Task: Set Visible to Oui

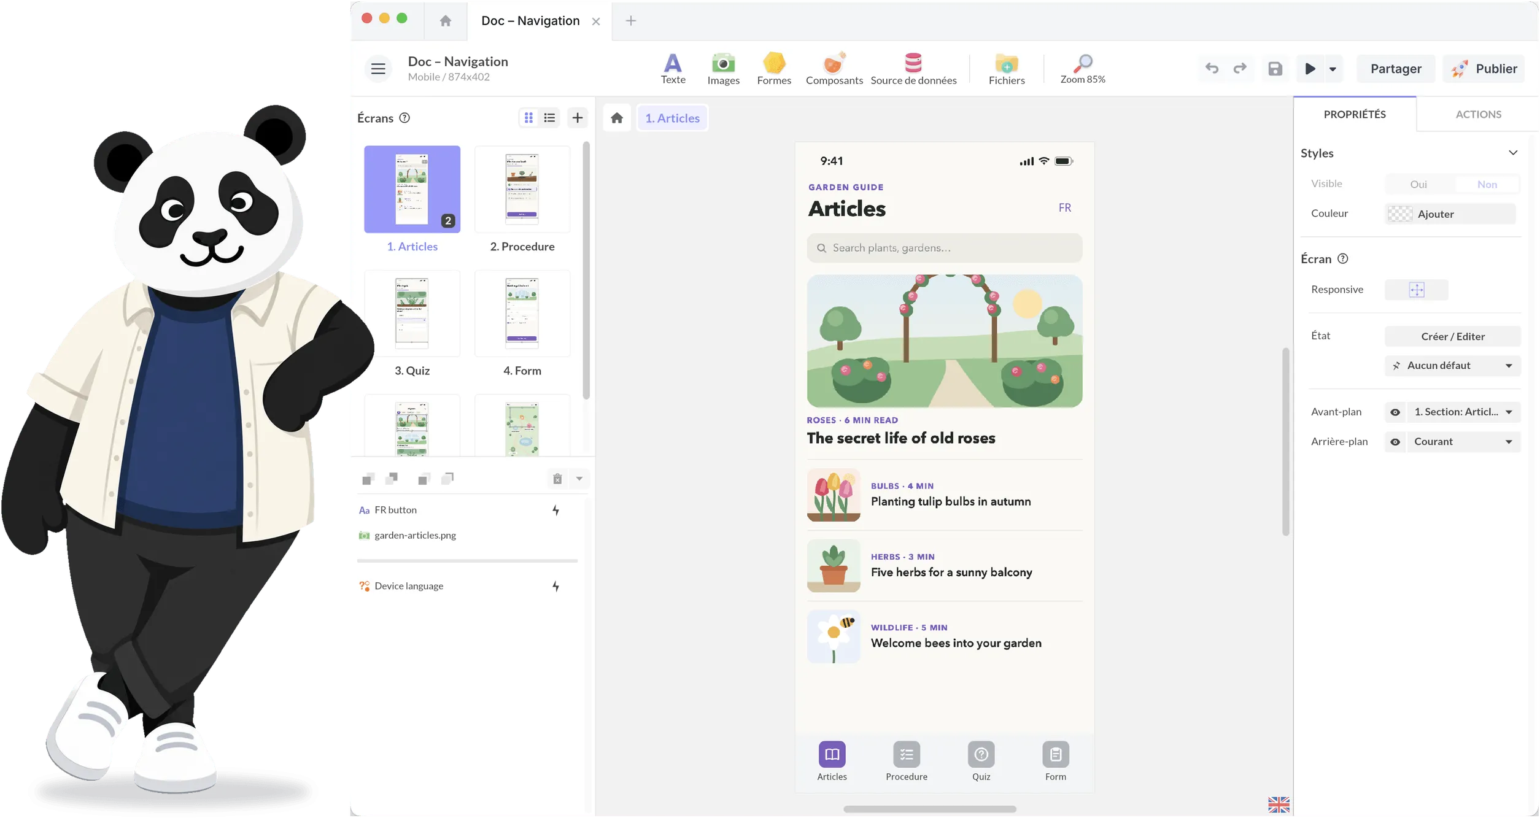Action: click(1417, 184)
